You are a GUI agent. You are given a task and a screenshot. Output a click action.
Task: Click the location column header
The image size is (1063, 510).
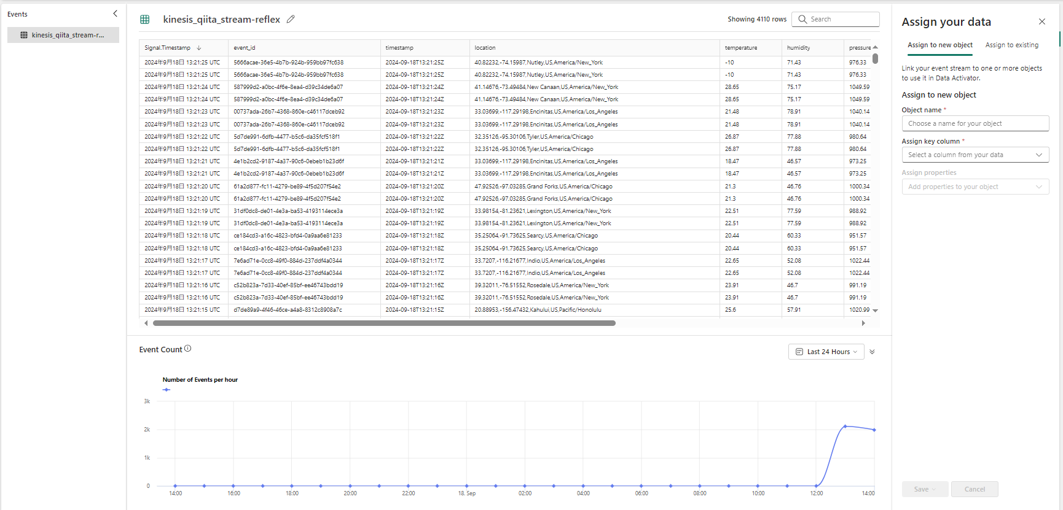tap(594, 48)
